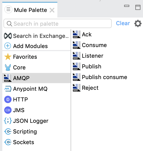Viewport: 143px width, 151px height.
Task: Click the JSON Logger braces icon
Action: pyautogui.click(x=8, y=121)
